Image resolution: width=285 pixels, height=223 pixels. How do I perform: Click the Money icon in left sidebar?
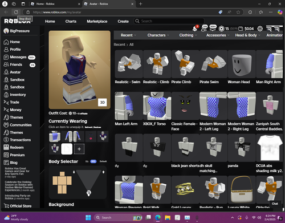pyautogui.click(x=6, y=110)
